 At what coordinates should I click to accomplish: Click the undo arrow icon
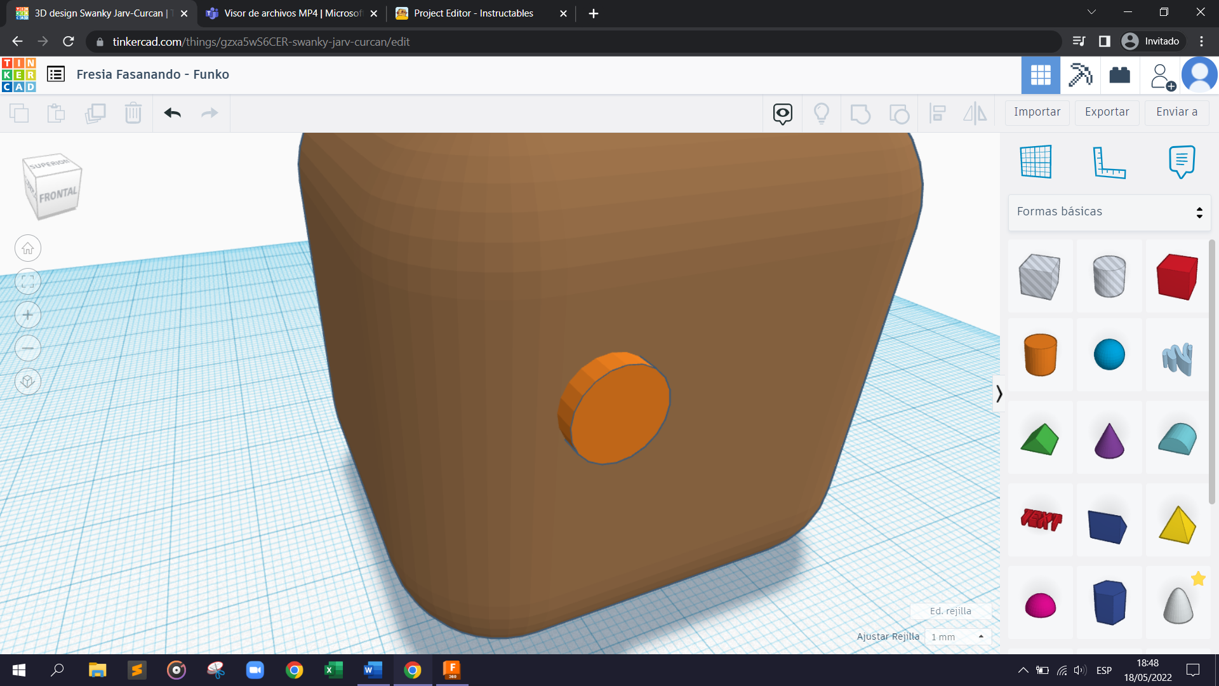pyautogui.click(x=172, y=113)
